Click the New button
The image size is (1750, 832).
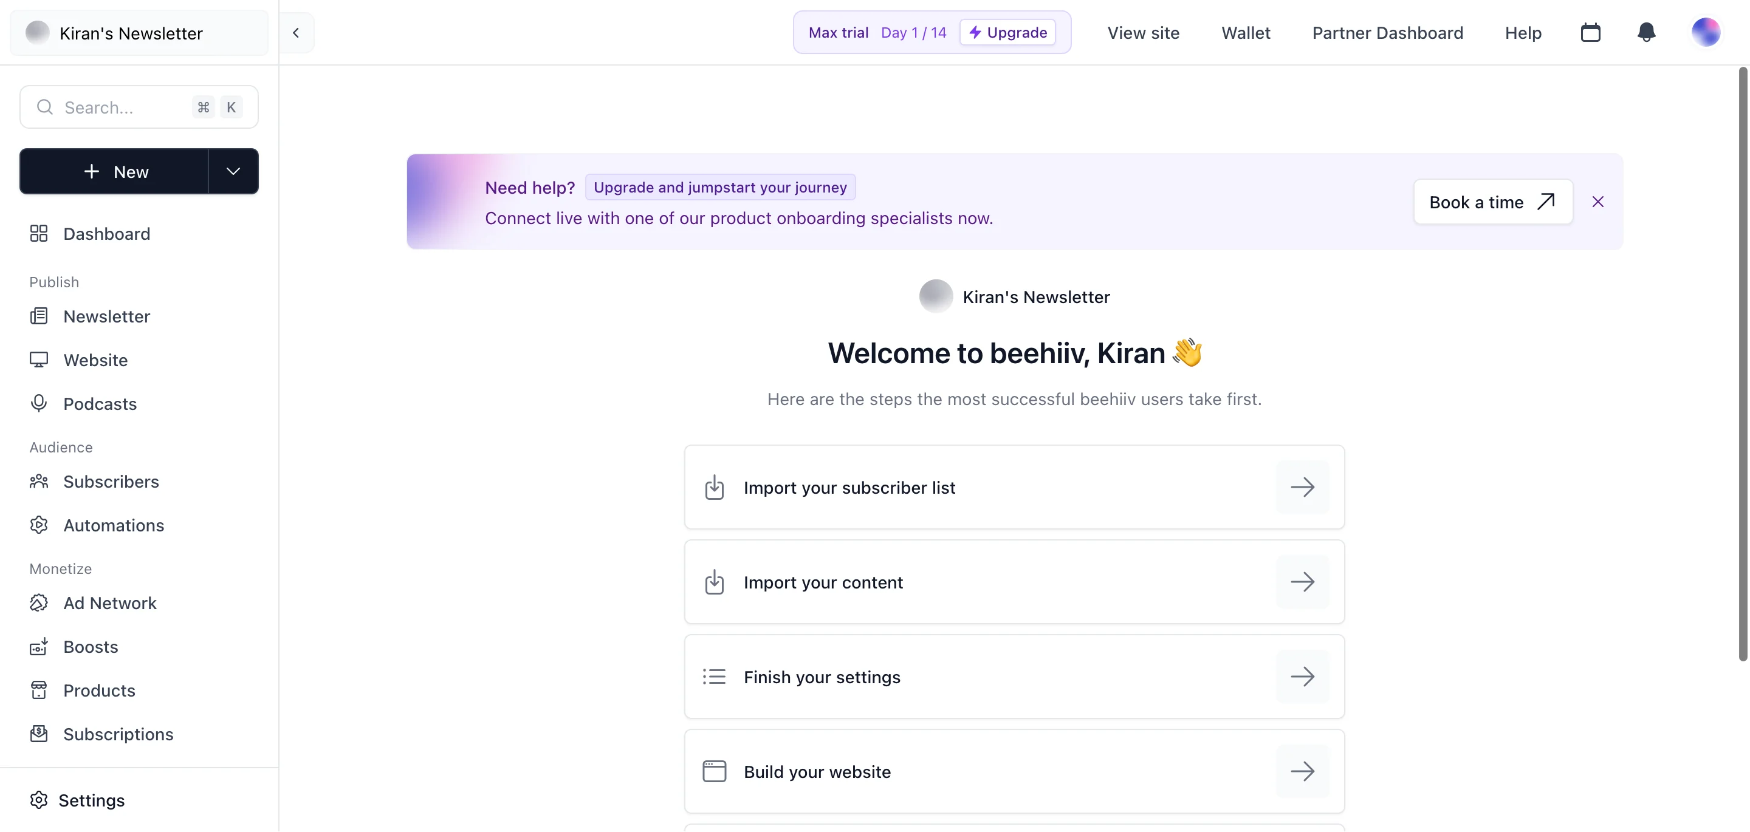pos(114,171)
